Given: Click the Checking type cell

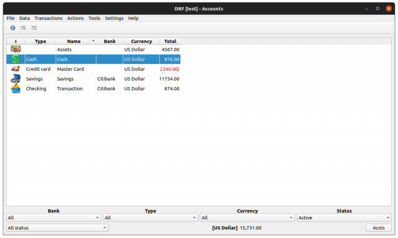Looking at the screenshot, I should tap(36, 89).
